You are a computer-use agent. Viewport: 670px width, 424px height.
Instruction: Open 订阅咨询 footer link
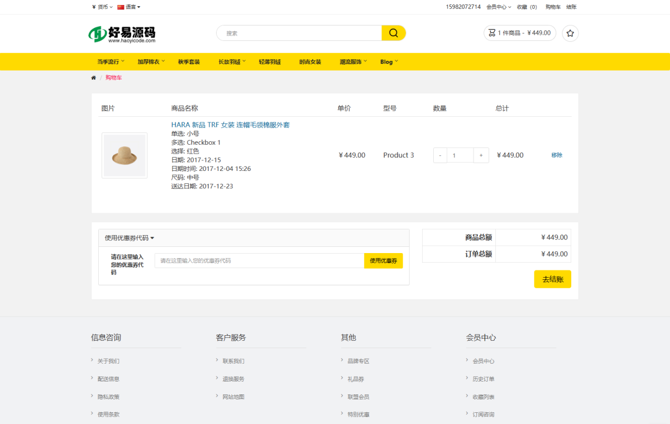[x=484, y=415]
